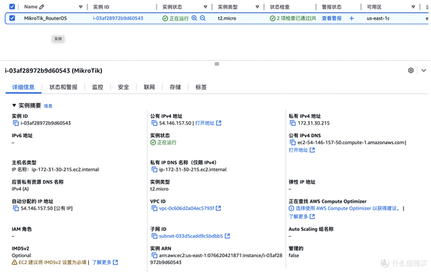
Task: Click the zoom-in magnifier beside 正在运行
Action: point(194,18)
